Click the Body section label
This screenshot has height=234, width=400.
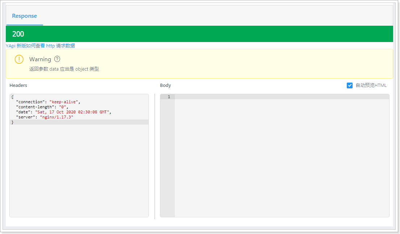tap(165, 85)
